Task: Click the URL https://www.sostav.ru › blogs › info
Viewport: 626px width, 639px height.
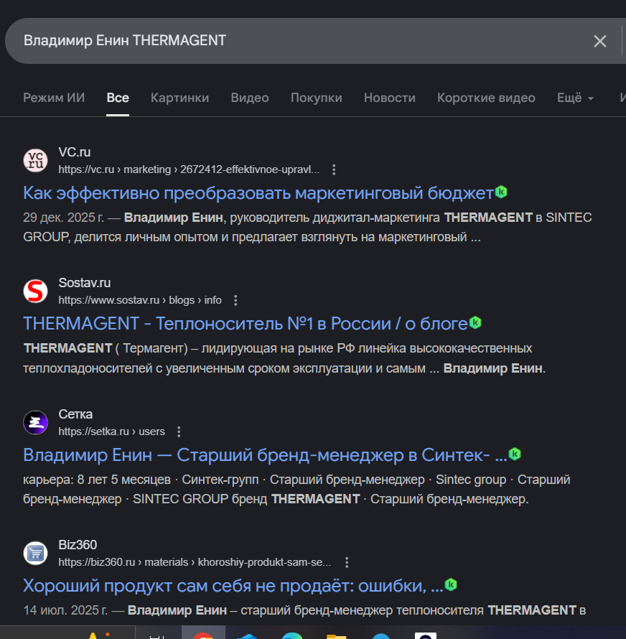Action: pyautogui.click(x=140, y=300)
